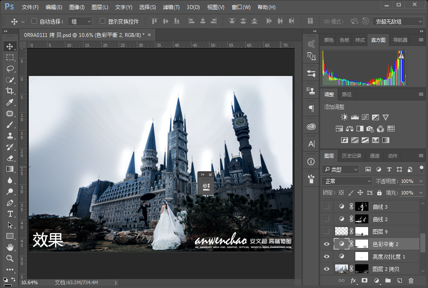This screenshot has width=428, height=288.
Task: Switch to the 导航器 tab
Action: click(400, 40)
